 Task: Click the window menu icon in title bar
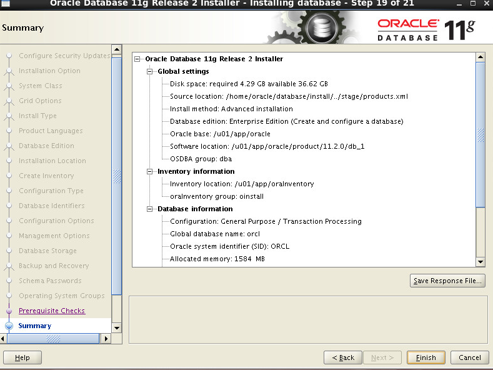click(6, 3)
